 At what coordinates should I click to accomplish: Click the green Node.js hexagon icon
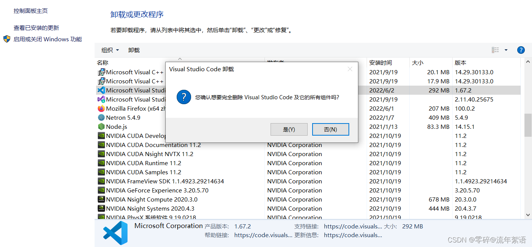pos(101,127)
